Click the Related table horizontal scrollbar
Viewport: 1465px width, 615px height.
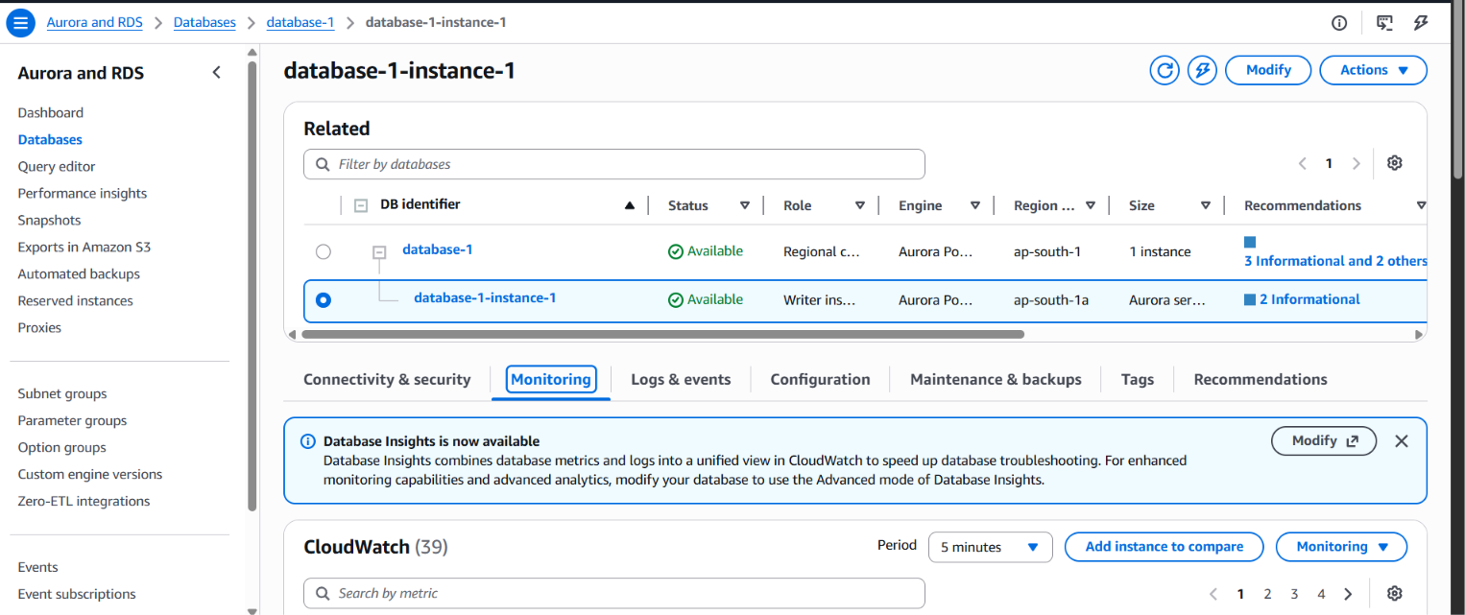click(x=662, y=335)
